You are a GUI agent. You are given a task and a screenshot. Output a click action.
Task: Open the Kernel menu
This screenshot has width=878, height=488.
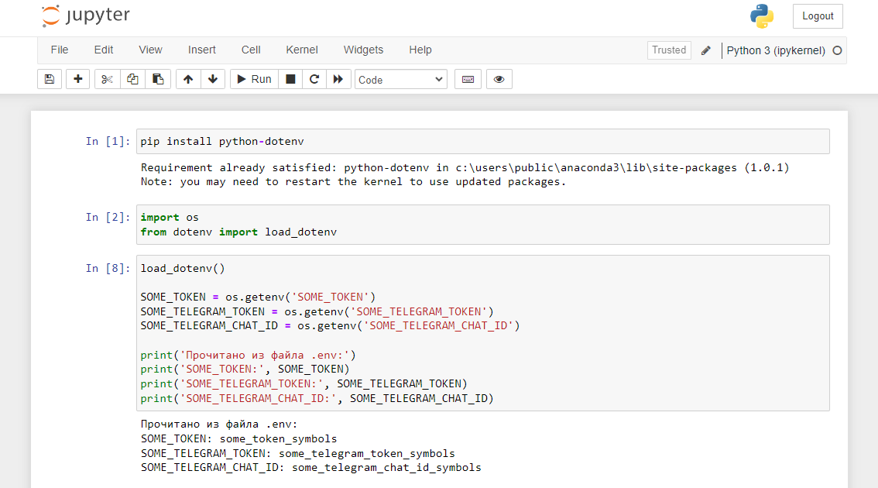click(x=302, y=50)
